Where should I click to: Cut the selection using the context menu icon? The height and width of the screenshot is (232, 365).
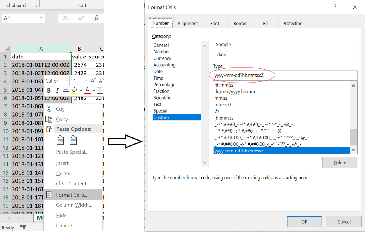[x=49, y=109]
